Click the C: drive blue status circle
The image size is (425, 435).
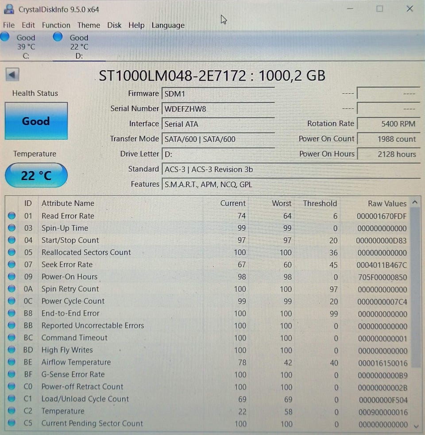tap(5, 37)
